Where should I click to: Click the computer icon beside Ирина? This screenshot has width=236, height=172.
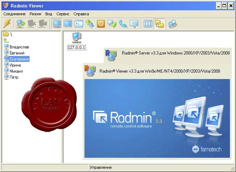pyautogui.click(x=6, y=65)
